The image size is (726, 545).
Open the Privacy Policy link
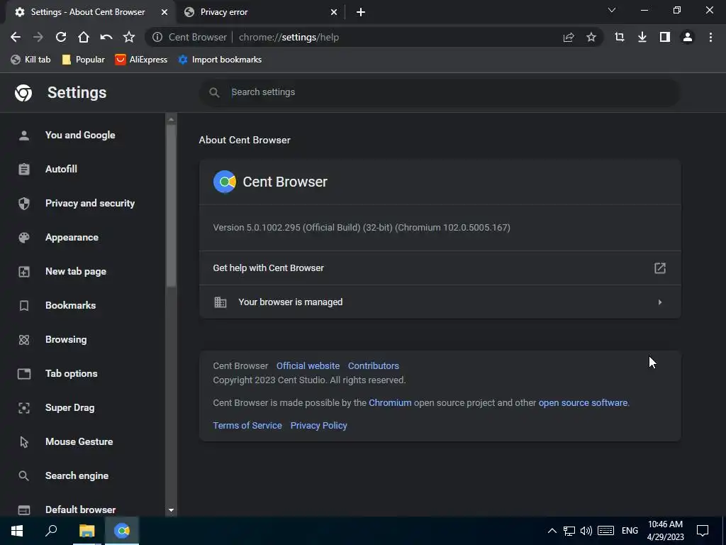point(318,426)
